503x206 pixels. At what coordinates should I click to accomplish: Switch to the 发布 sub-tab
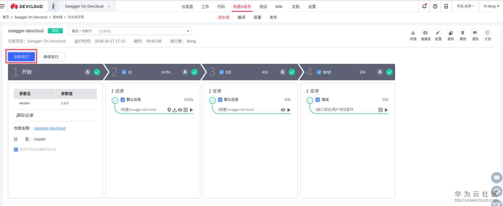pyautogui.click(x=273, y=17)
